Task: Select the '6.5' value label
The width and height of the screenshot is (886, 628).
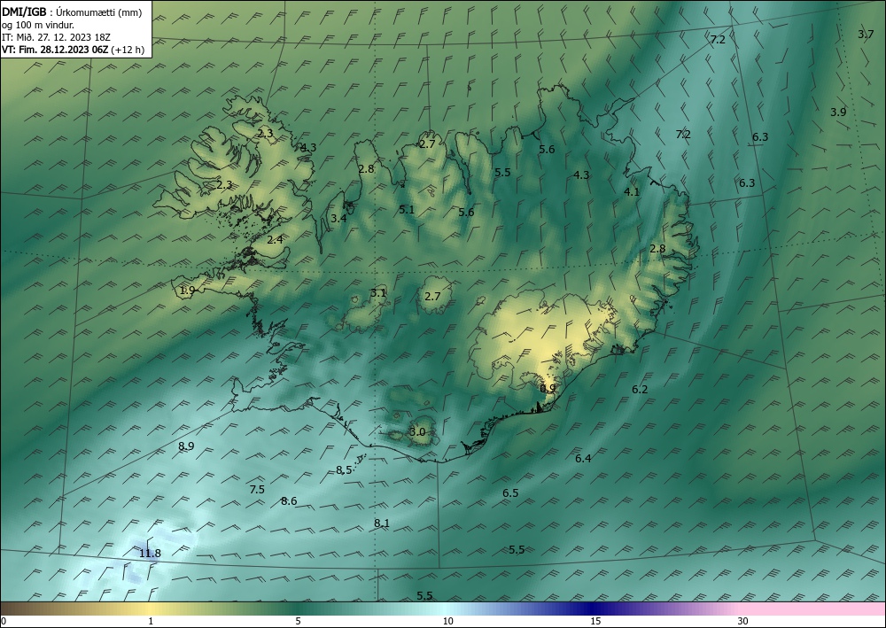Action: coord(510,493)
